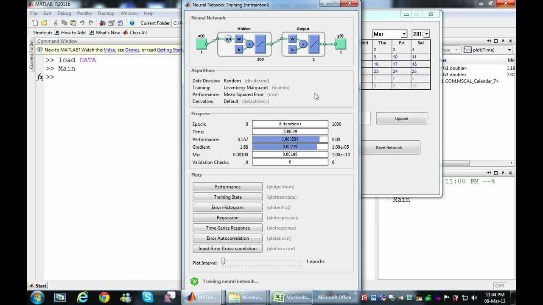
Task: Open Simulink via its toolbar icon
Action: pos(102,23)
